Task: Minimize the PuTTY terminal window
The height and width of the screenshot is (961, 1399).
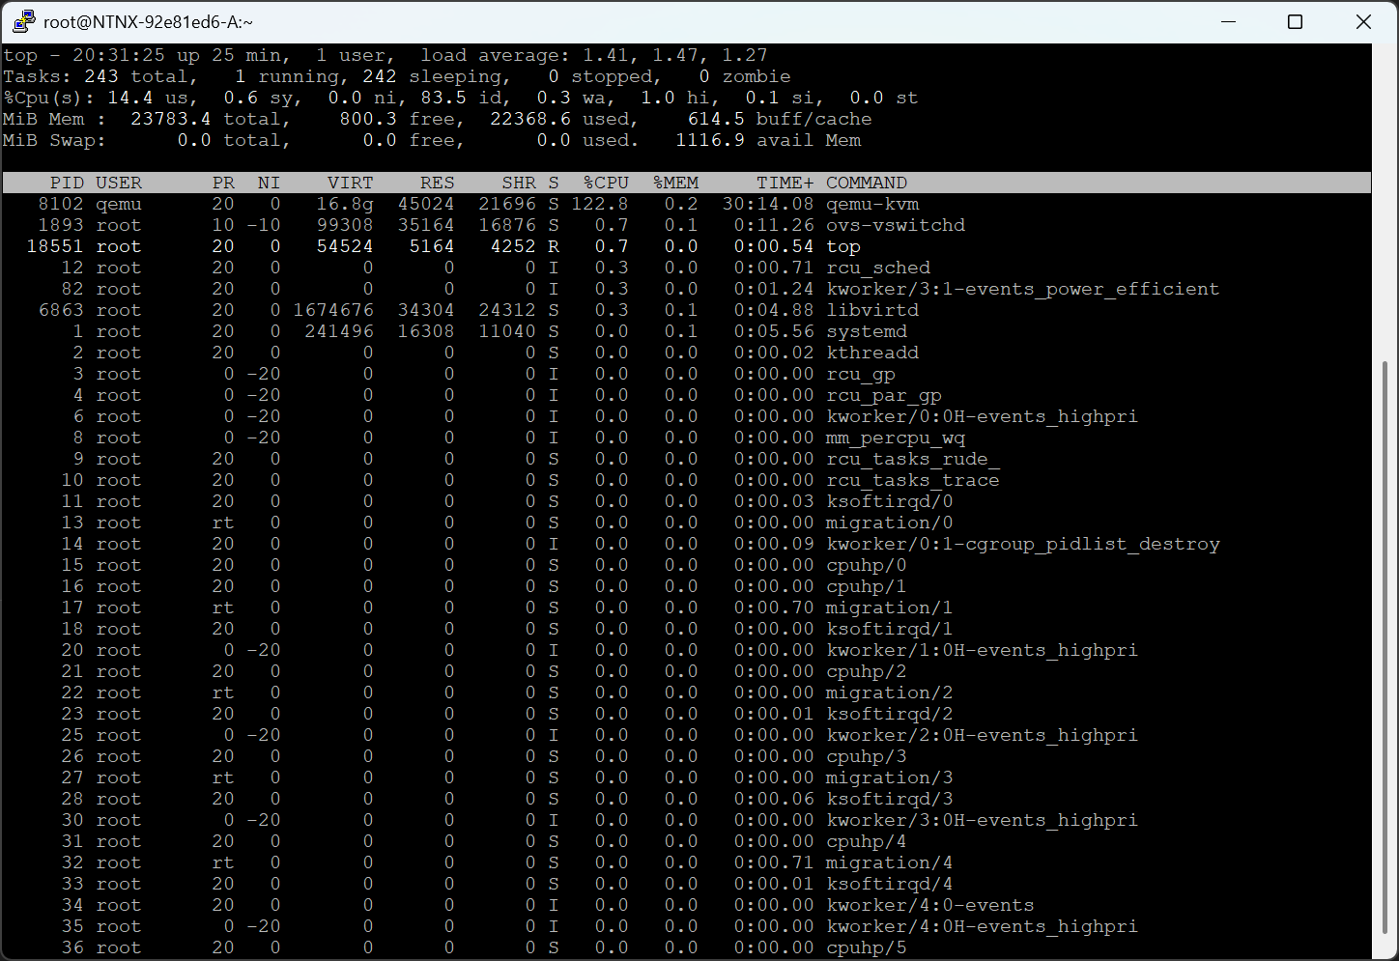Action: pyautogui.click(x=1228, y=21)
